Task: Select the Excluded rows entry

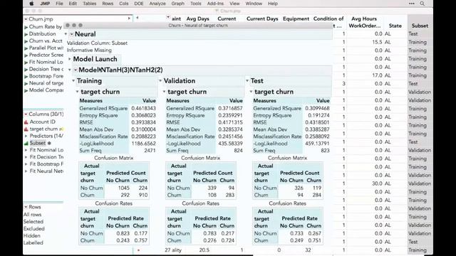Action: click(34, 229)
